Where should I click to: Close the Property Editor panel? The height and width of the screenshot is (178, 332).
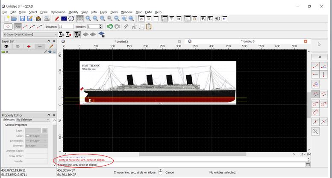point(54,115)
